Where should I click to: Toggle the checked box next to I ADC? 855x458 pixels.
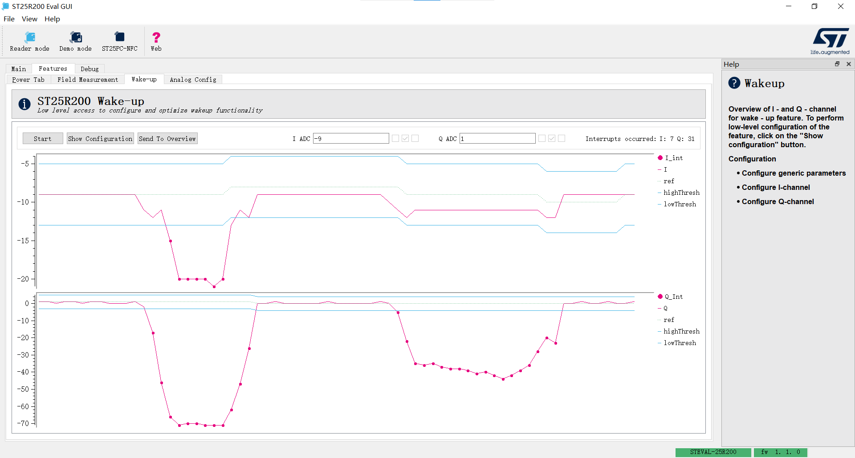click(405, 138)
